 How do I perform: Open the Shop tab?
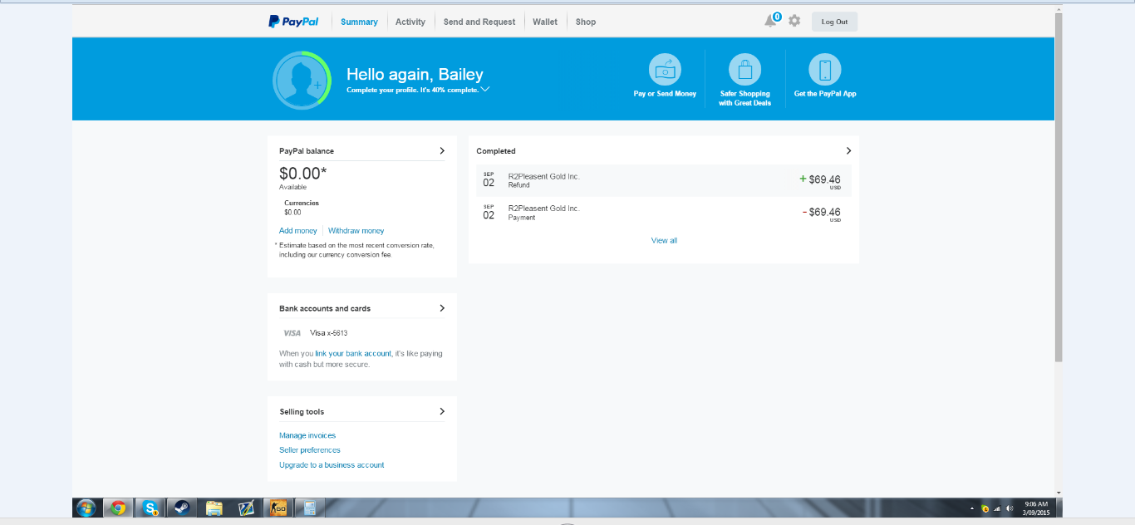tap(586, 22)
